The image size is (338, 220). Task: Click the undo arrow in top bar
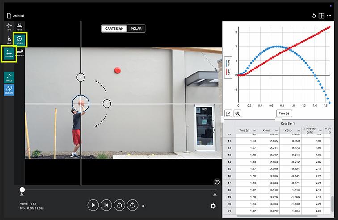pyautogui.click(x=314, y=16)
